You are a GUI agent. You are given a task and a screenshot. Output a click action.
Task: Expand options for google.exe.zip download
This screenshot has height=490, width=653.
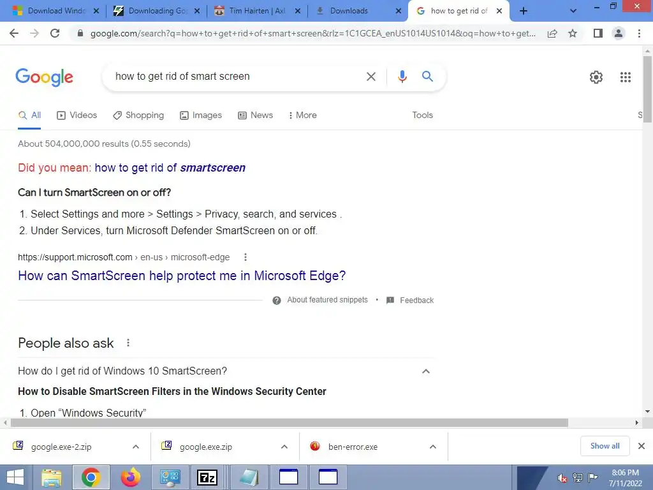(284, 447)
